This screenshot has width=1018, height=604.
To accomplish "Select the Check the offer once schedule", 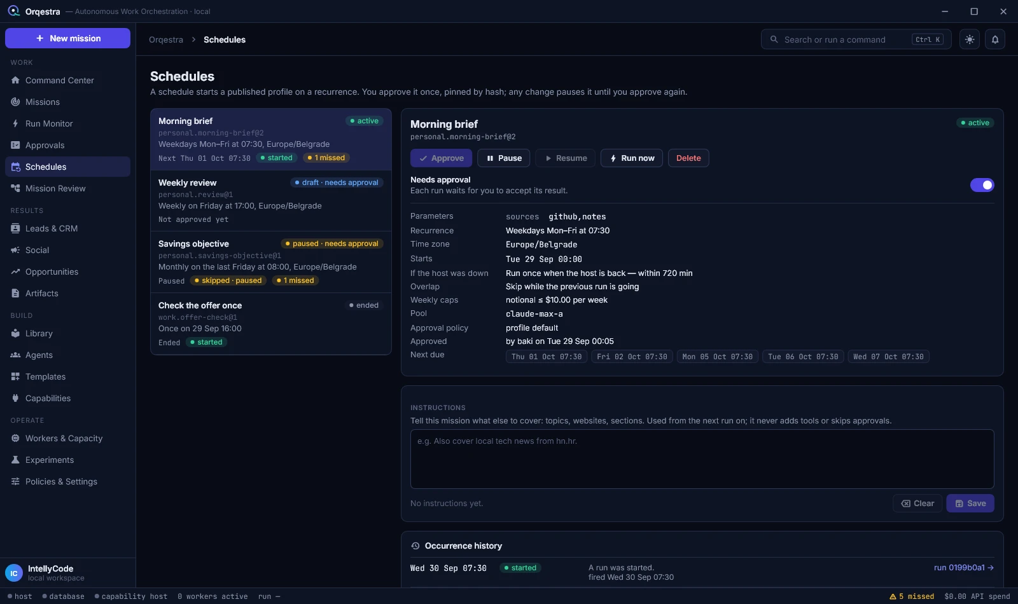I will coord(271,324).
